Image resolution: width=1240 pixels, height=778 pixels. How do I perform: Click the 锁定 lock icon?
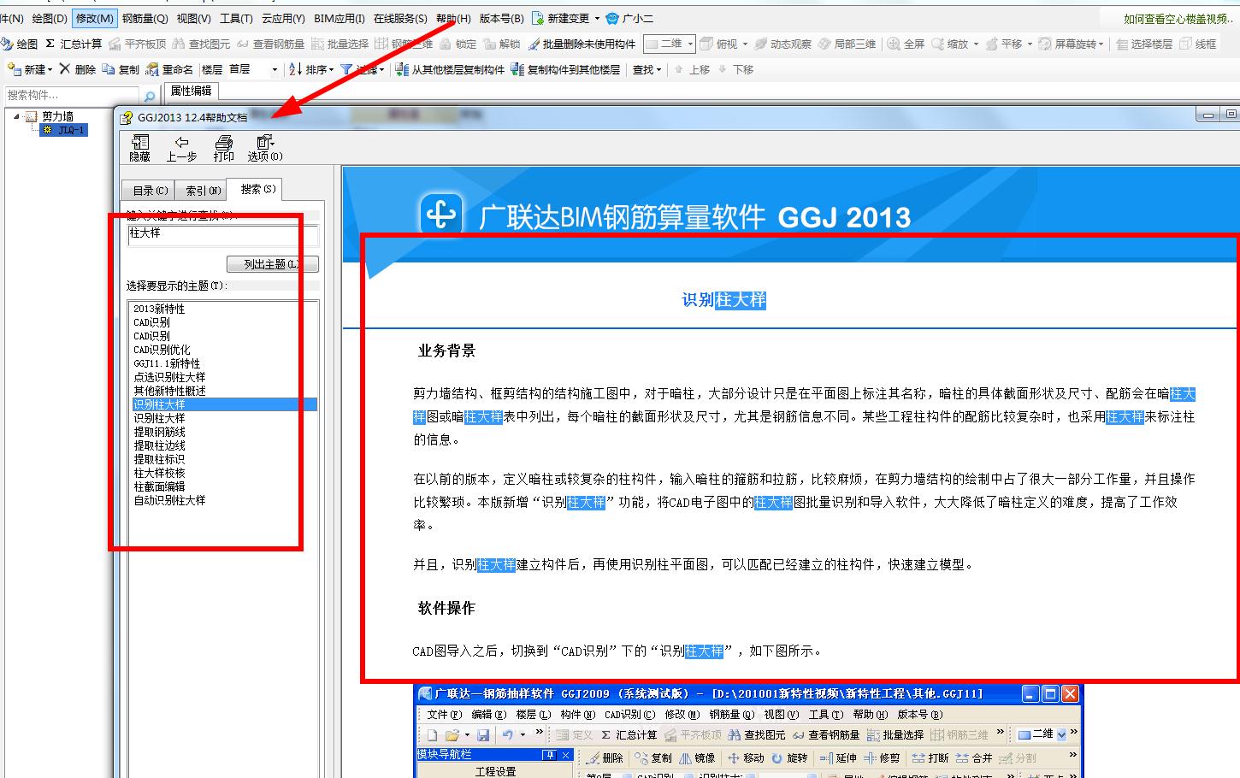click(458, 44)
